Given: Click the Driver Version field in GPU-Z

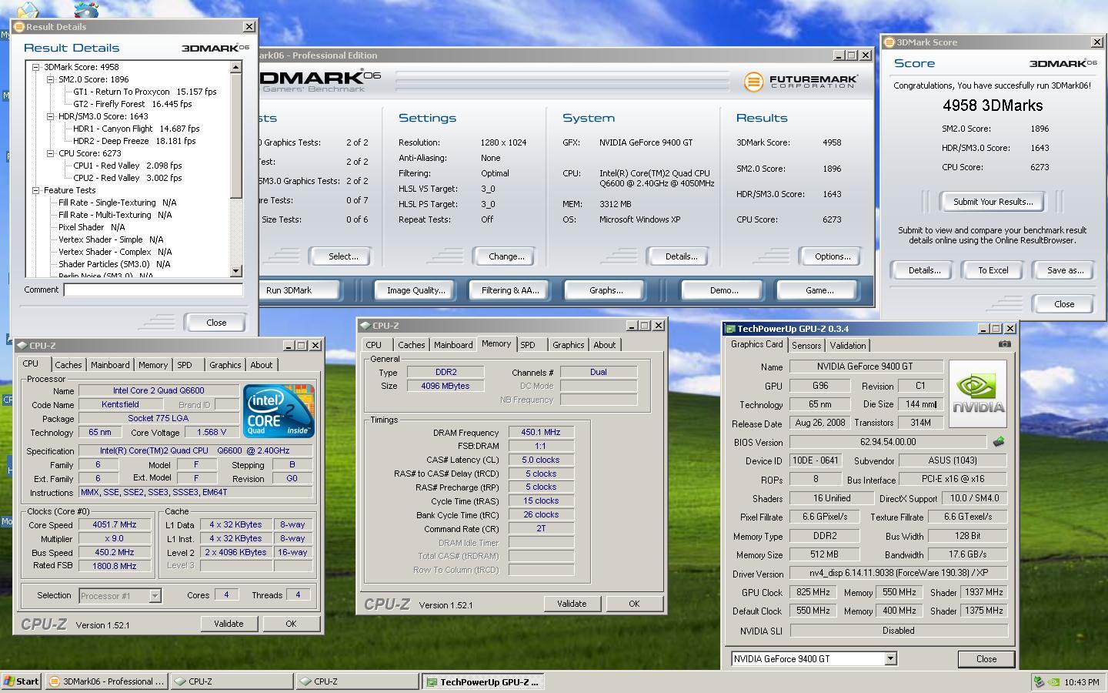Looking at the screenshot, I should point(898,574).
